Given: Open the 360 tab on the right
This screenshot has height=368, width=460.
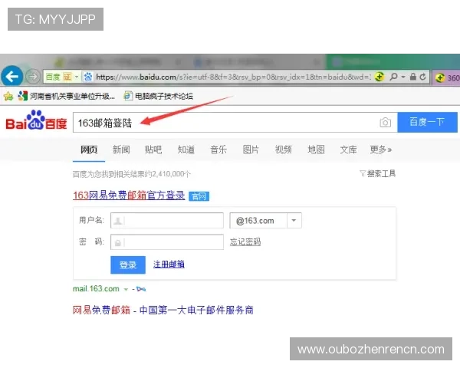Looking at the screenshot, I should [x=446, y=77].
